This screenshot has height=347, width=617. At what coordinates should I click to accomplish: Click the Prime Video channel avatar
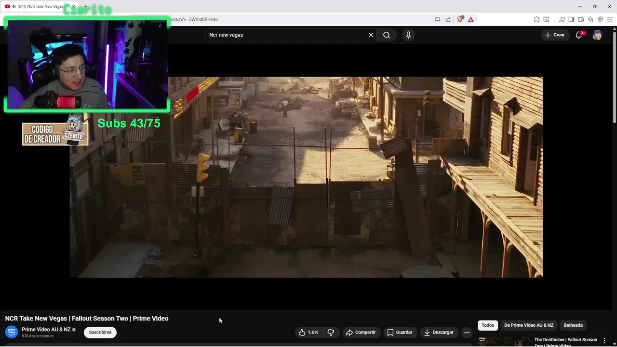12,332
